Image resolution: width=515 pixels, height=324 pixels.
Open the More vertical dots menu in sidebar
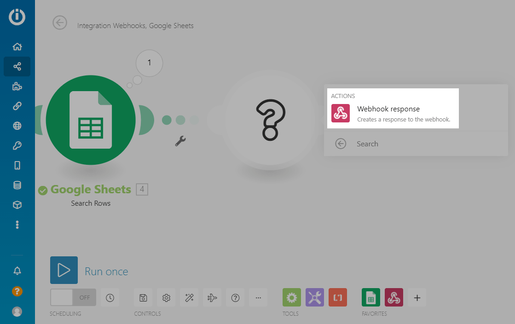tap(17, 225)
